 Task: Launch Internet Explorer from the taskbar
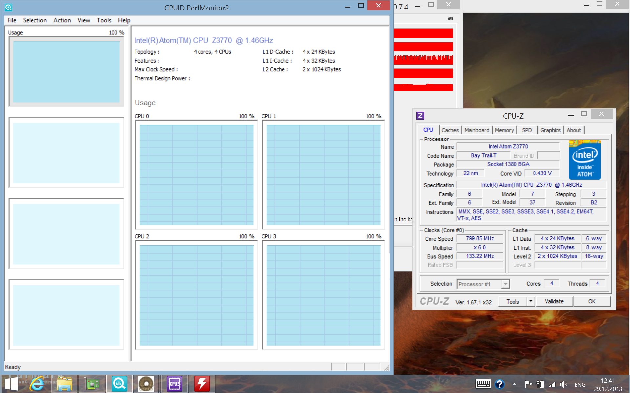pos(37,384)
